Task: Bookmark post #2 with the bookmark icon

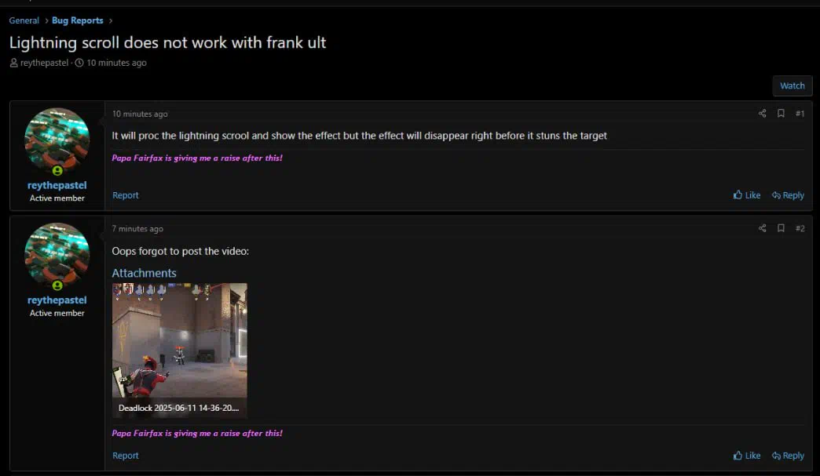Action: point(781,228)
